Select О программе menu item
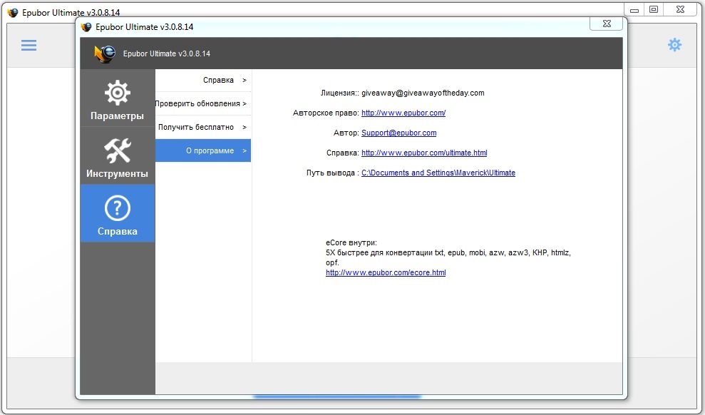The image size is (705, 415). [x=203, y=150]
